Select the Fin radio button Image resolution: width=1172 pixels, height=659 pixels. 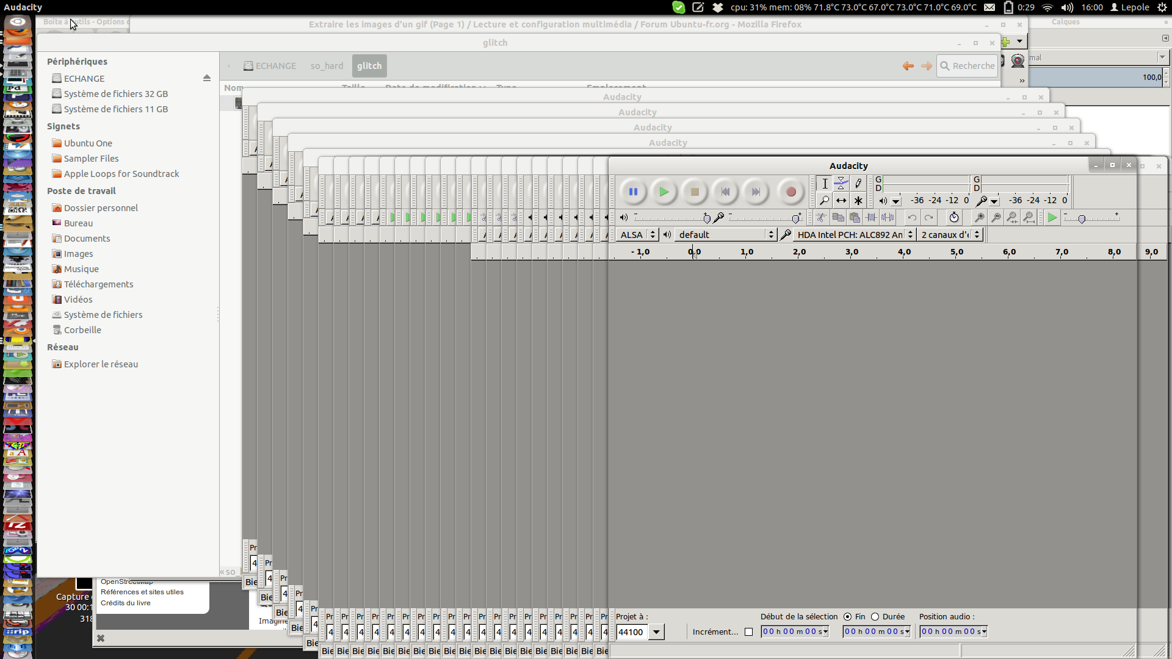tap(847, 616)
